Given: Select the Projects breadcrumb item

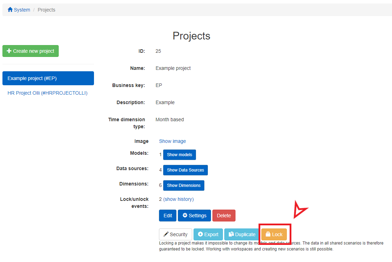Looking at the screenshot, I should click(x=46, y=9).
